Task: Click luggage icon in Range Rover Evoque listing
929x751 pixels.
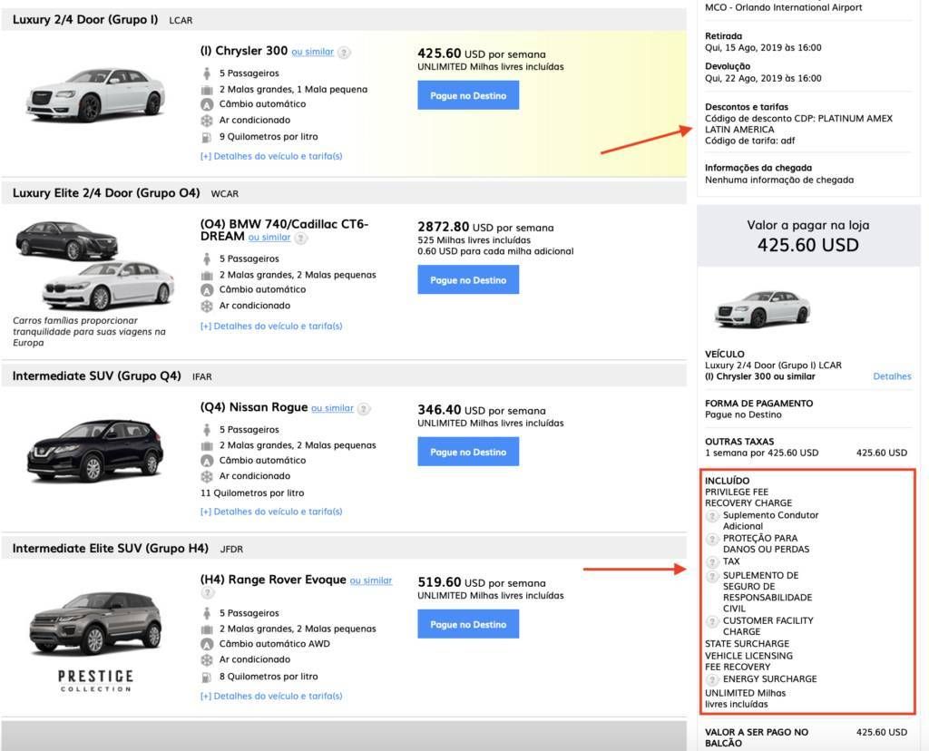Action: point(207,629)
